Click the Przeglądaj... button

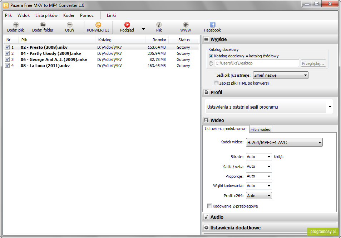click(313, 63)
